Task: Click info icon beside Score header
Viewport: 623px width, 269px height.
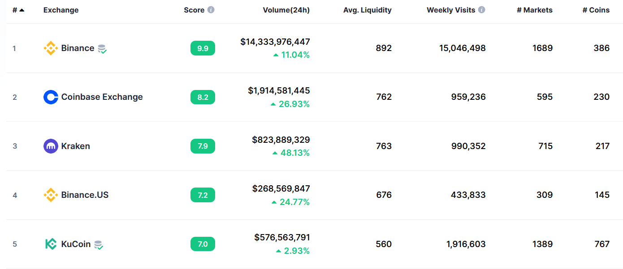Action: 211,10
